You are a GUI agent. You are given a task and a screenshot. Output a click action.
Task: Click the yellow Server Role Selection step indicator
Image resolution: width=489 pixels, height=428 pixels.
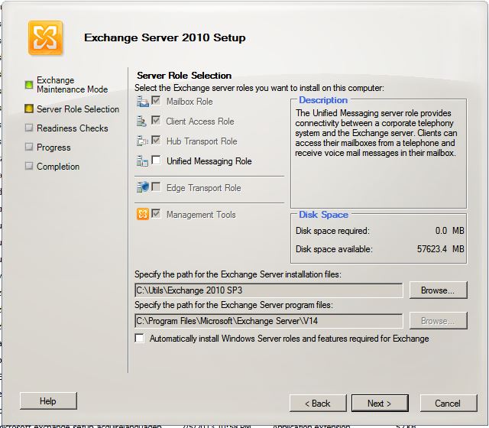click(x=29, y=109)
